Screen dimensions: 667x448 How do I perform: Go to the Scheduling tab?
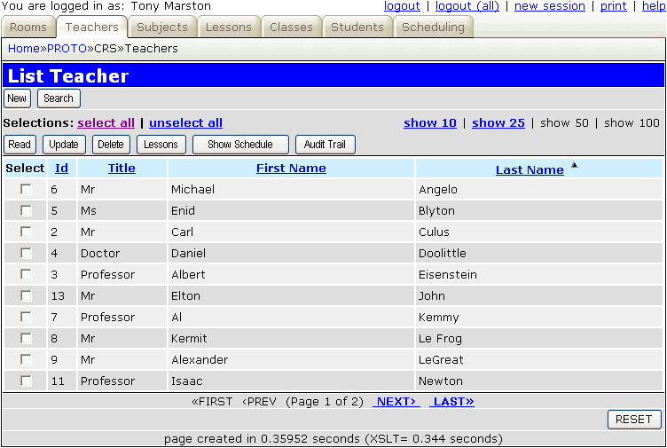tap(433, 28)
